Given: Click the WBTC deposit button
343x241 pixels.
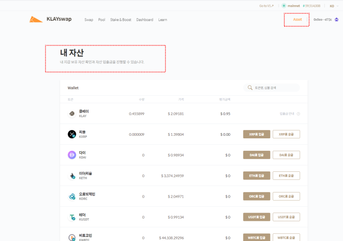Looking at the screenshot, I should [x=256, y=238].
